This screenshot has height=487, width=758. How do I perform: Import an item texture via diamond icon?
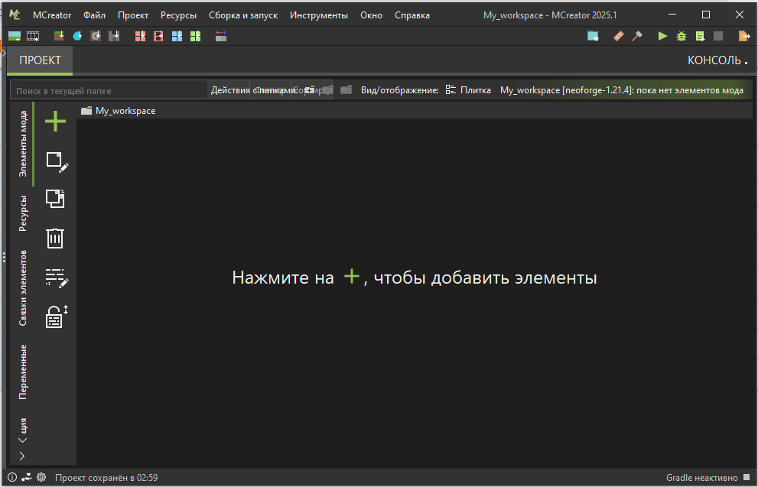point(77,36)
